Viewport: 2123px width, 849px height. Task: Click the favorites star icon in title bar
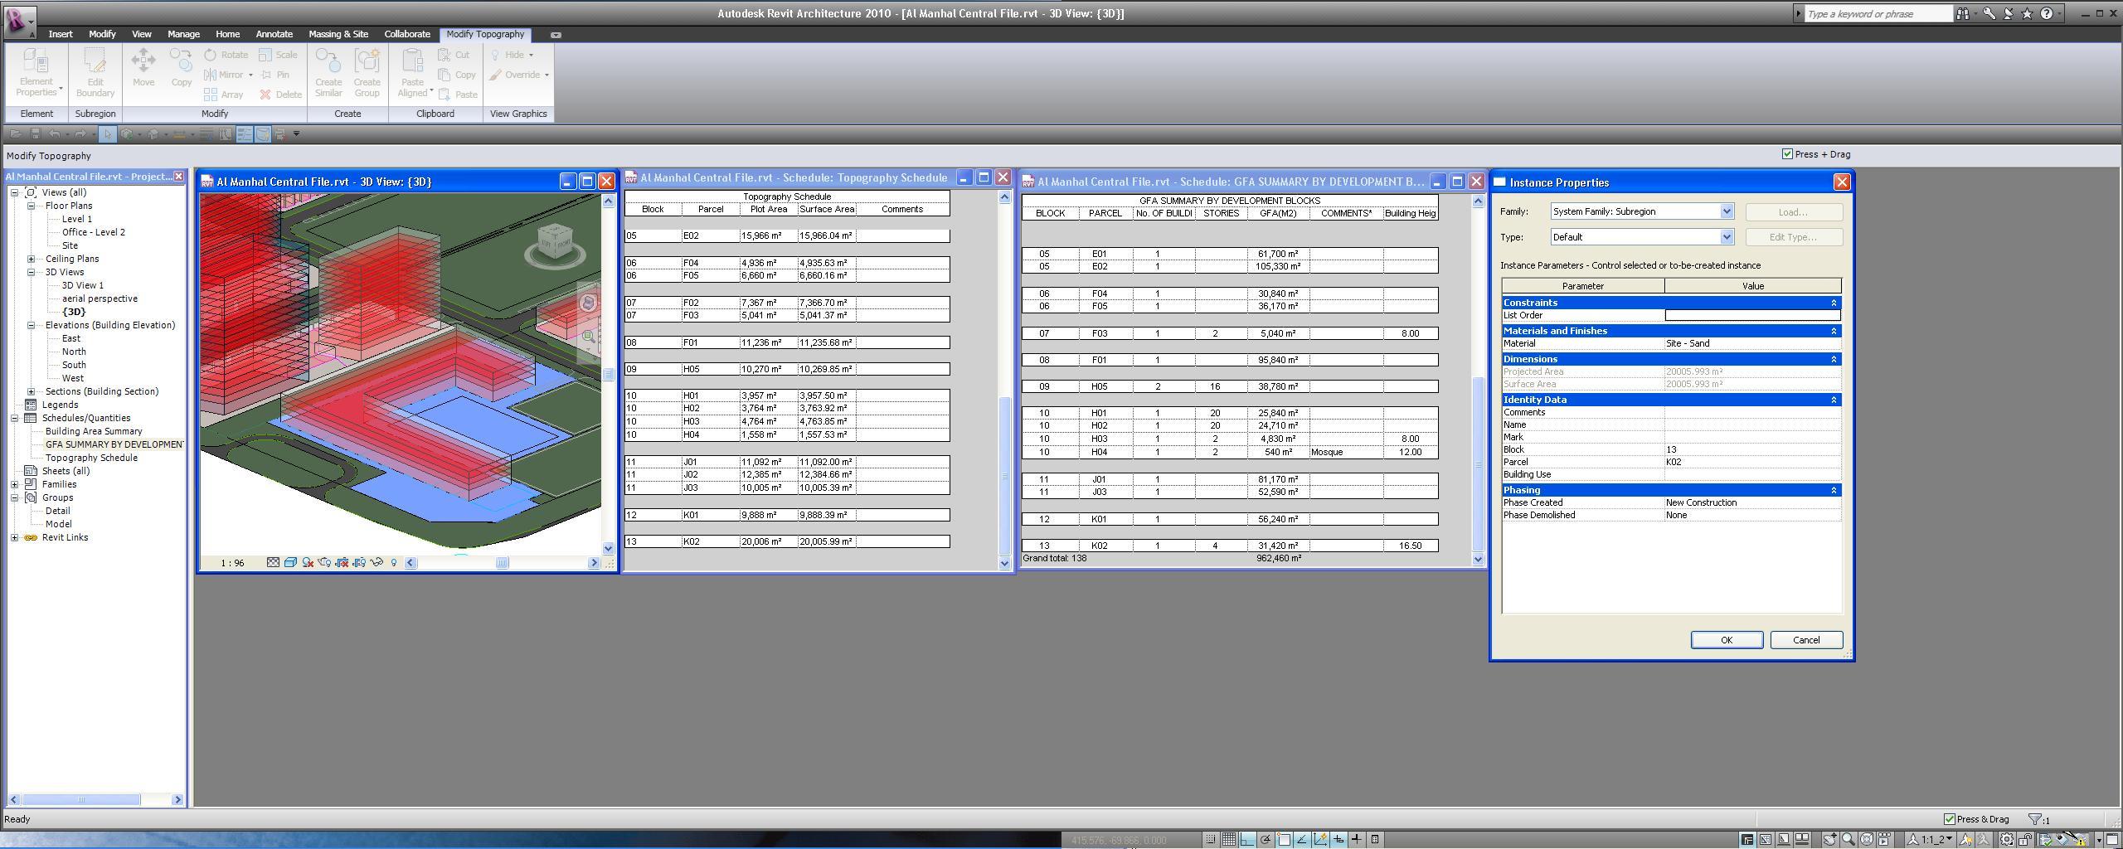pyautogui.click(x=2027, y=13)
